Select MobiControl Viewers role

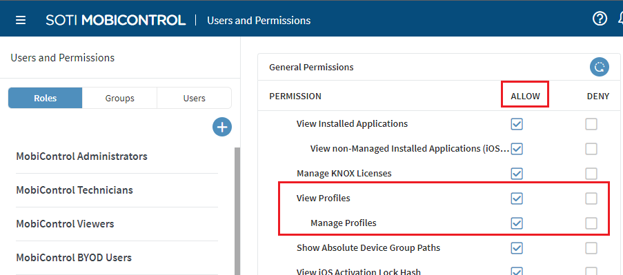click(x=65, y=224)
